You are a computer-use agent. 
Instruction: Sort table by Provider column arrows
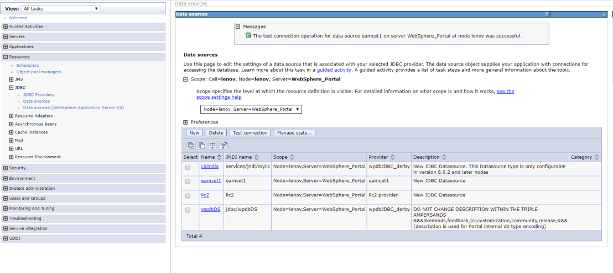pos(392,157)
